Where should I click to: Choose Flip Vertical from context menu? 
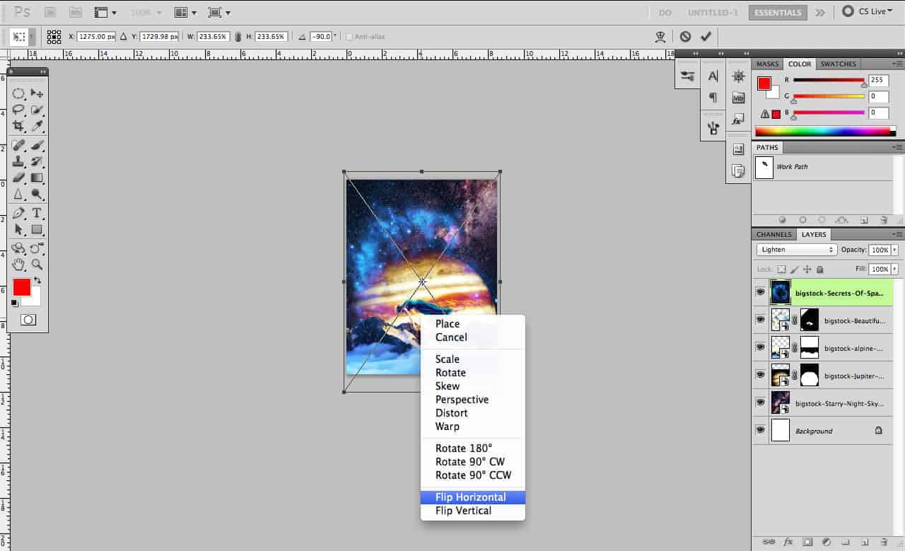click(473, 511)
